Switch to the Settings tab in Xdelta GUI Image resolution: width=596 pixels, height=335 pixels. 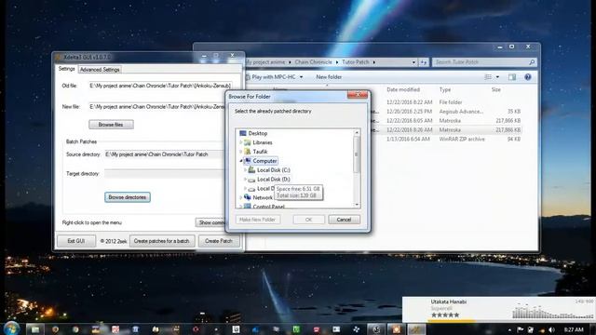pyautogui.click(x=66, y=69)
